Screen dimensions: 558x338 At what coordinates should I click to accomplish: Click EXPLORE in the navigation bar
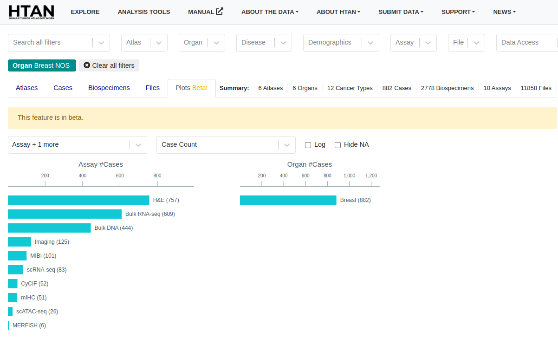pyautogui.click(x=85, y=12)
